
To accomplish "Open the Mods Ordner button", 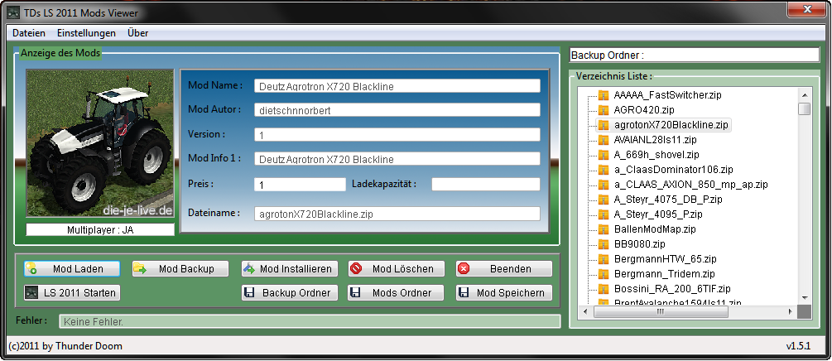I will 397,292.
